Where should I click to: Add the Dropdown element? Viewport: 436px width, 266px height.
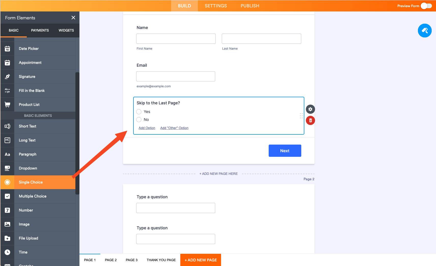coord(38,168)
